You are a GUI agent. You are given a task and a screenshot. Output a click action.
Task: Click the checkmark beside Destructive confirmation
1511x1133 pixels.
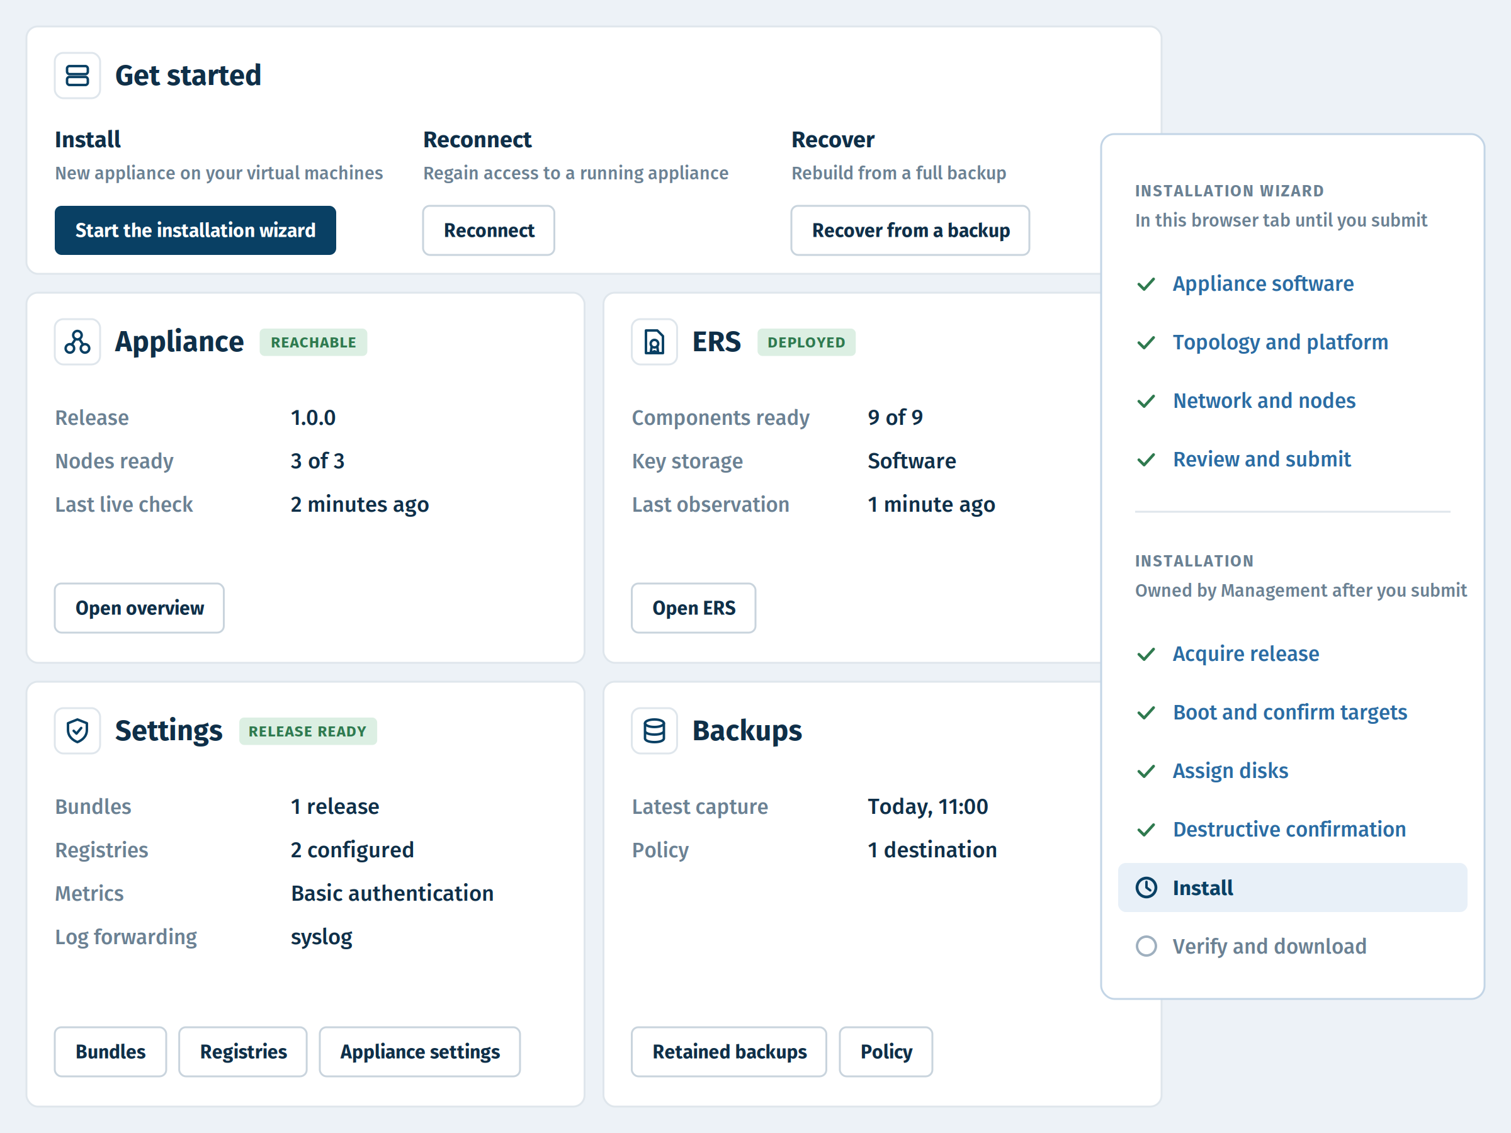1146,830
